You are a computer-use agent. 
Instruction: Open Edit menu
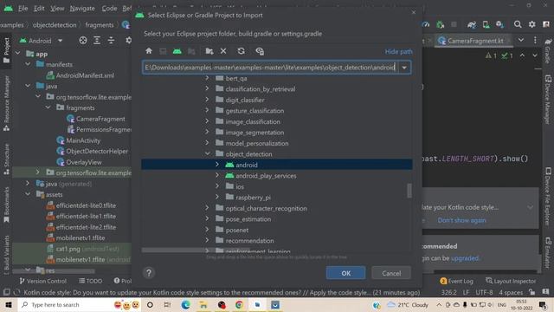point(39,8)
